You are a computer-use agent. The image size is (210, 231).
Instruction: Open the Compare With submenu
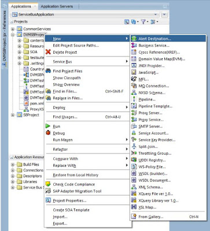tap(87, 159)
